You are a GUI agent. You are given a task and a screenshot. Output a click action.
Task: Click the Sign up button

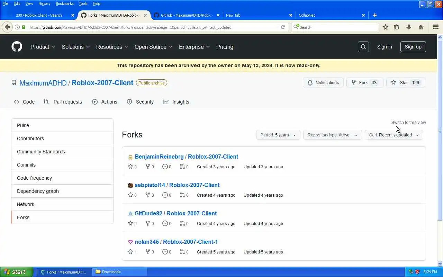(413, 47)
